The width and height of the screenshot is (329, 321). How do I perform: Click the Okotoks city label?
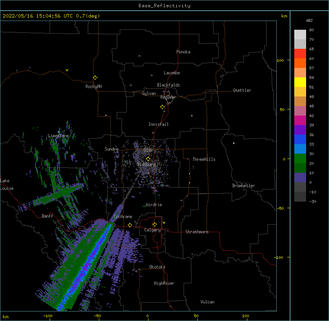coord(157,267)
